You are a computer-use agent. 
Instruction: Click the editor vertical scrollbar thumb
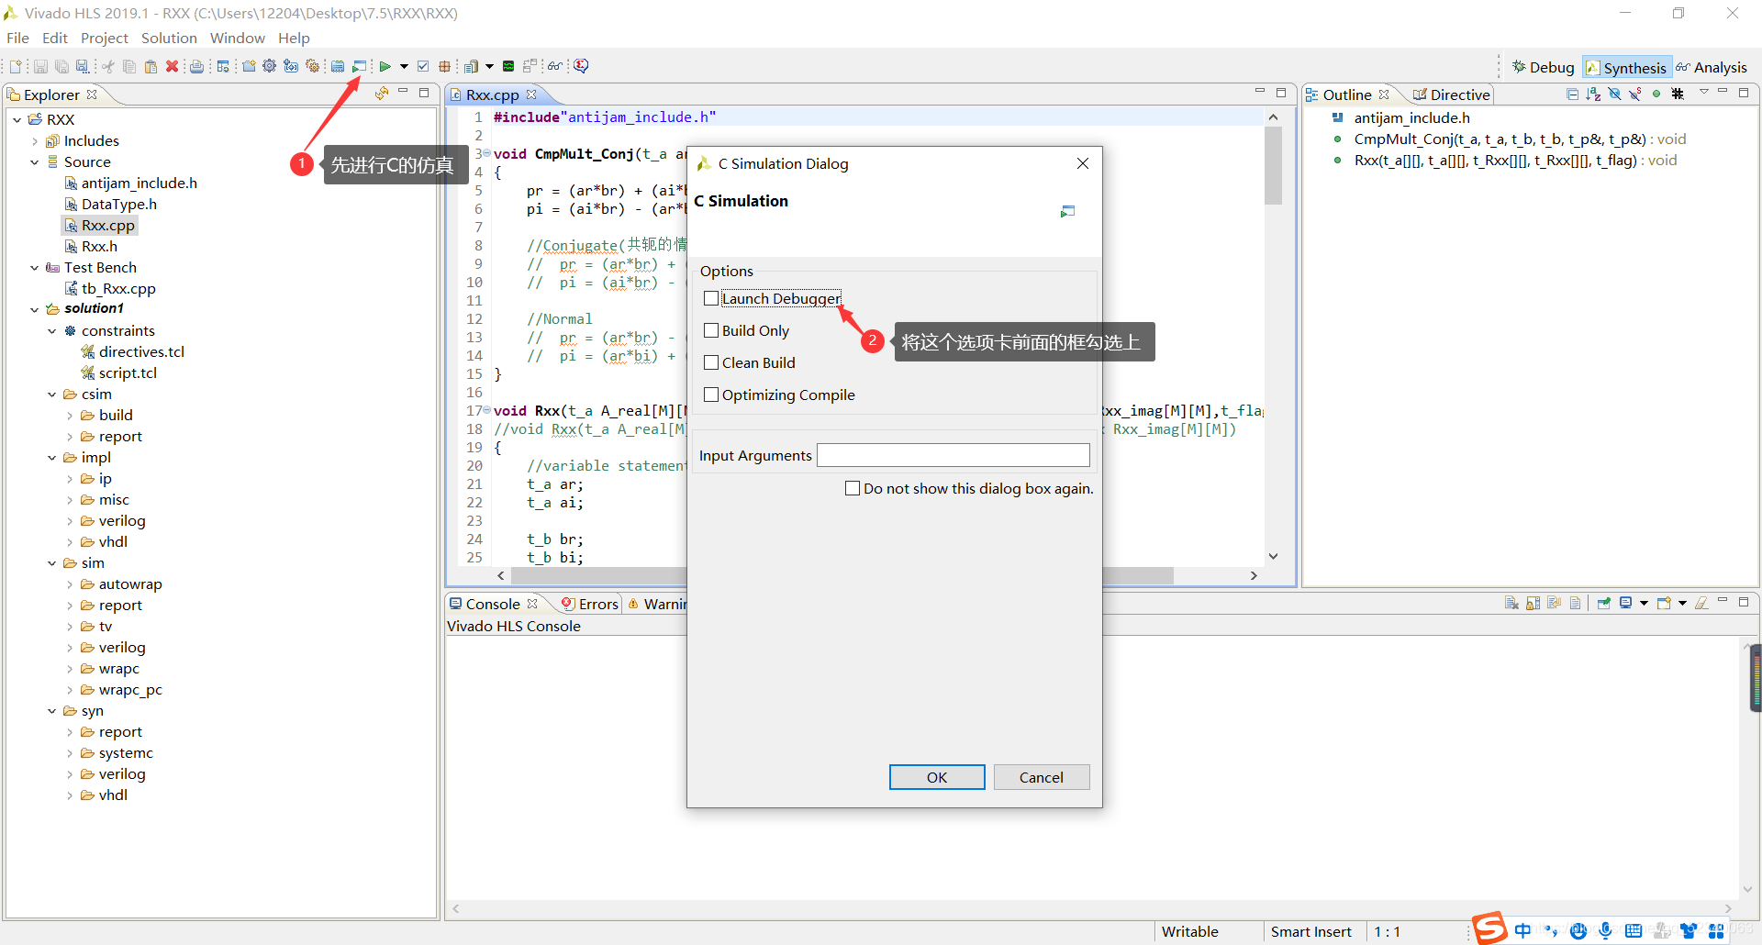[x=1273, y=165]
